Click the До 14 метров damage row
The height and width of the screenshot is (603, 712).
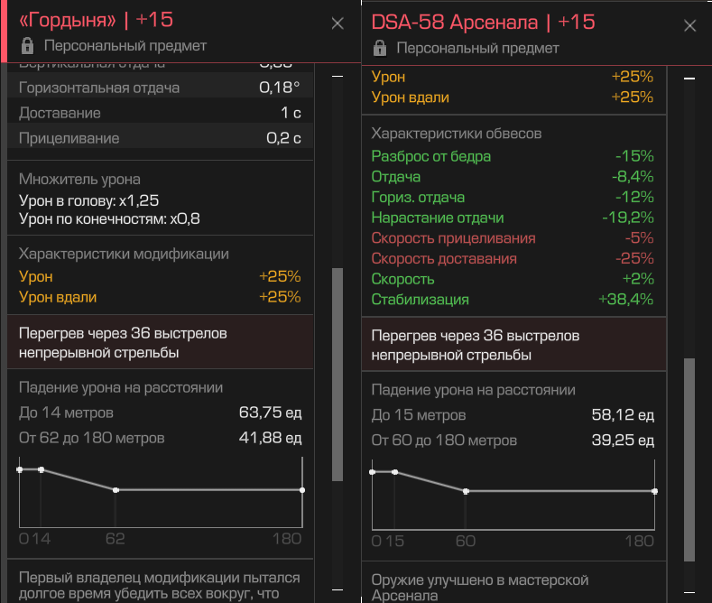point(160,413)
